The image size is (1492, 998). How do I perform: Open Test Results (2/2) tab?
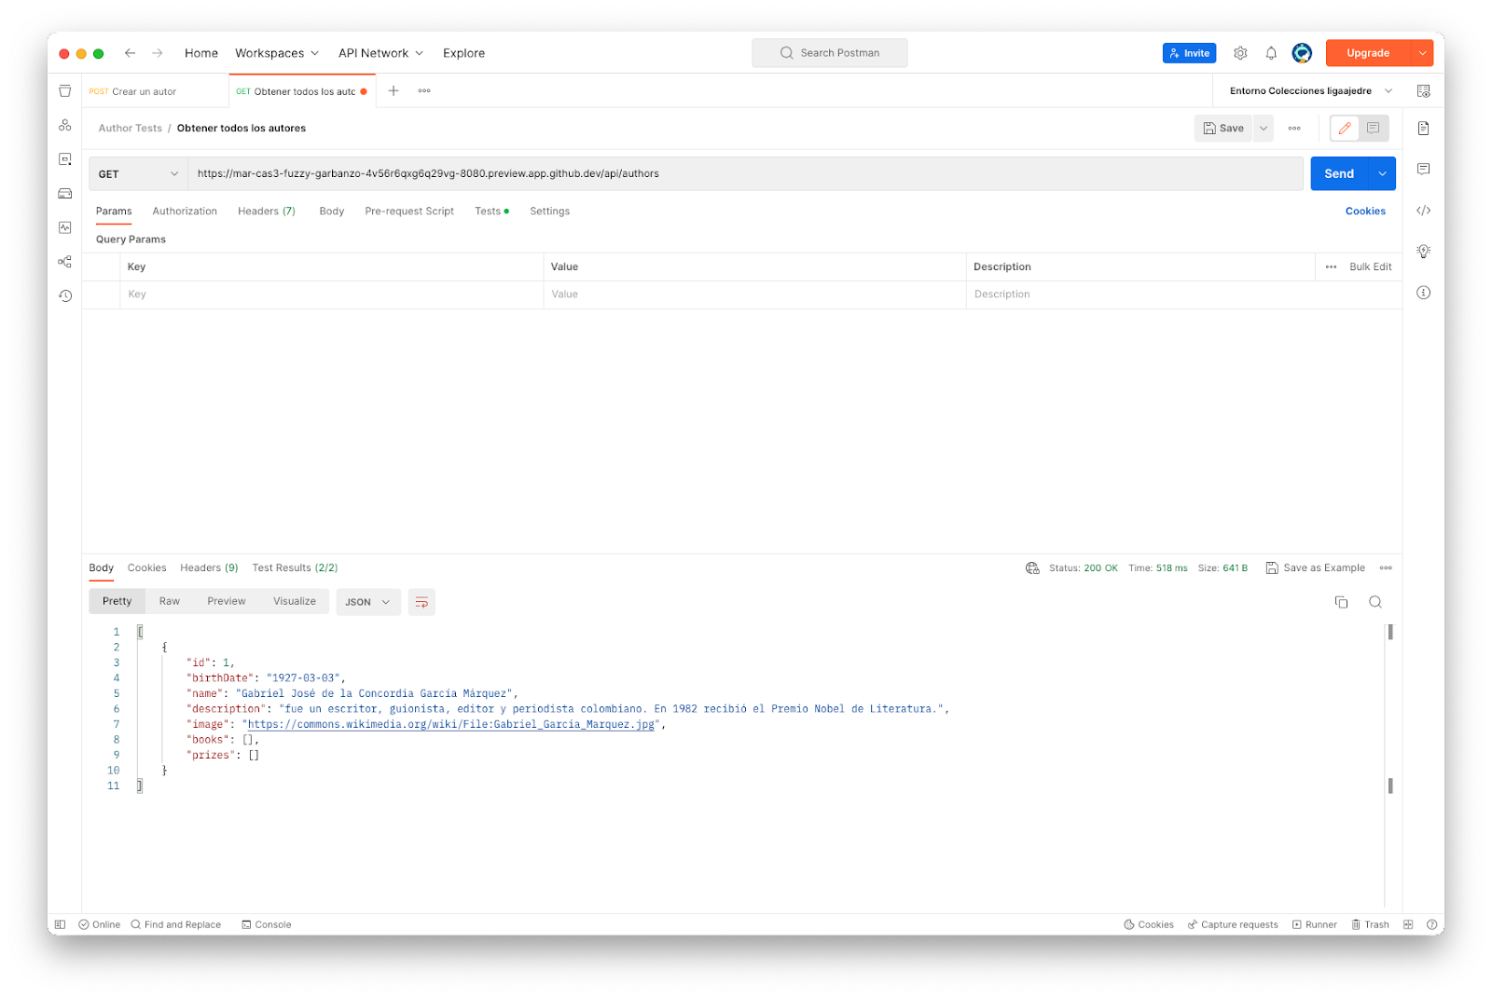pos(295,568)
